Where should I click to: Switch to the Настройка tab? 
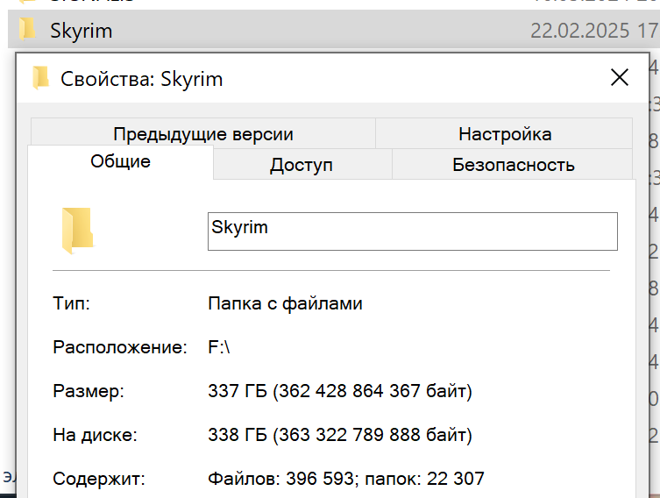[x=504, y=134]
